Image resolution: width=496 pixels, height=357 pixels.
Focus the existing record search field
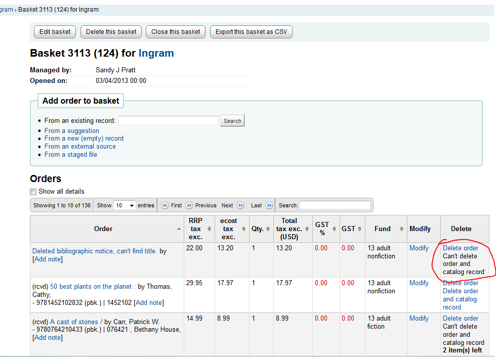pyautogui.click(x=168, y=120)
